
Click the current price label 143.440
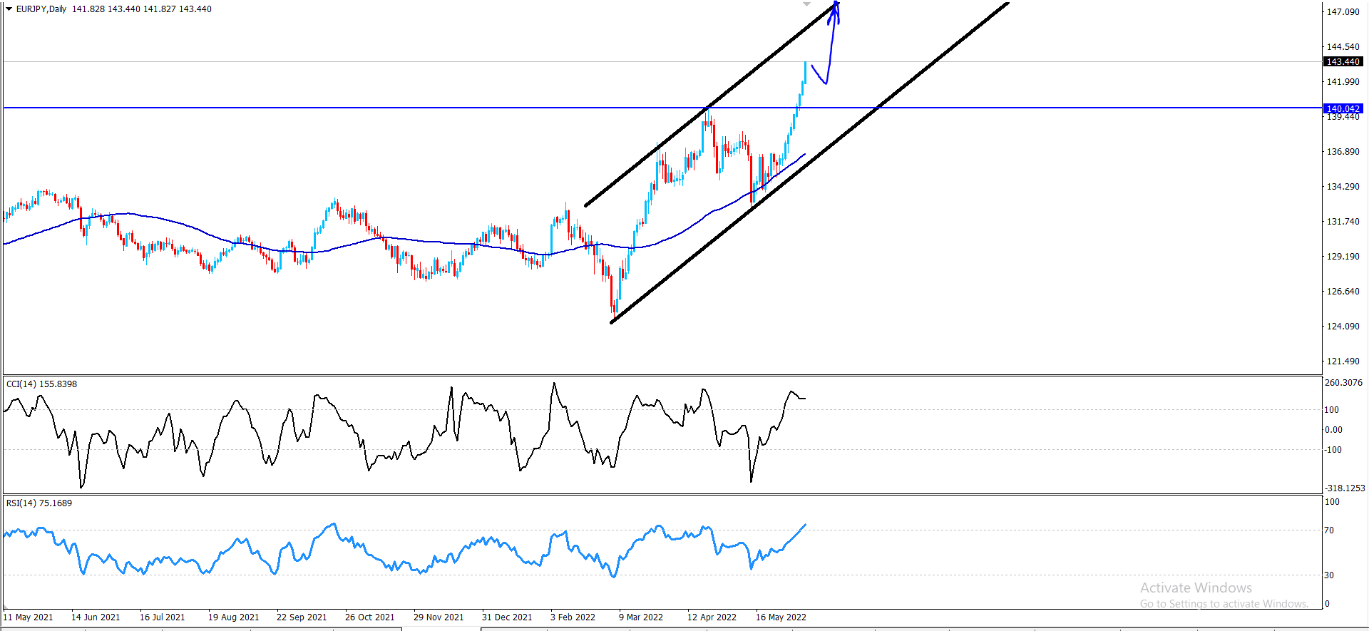tap(1343, 62)
